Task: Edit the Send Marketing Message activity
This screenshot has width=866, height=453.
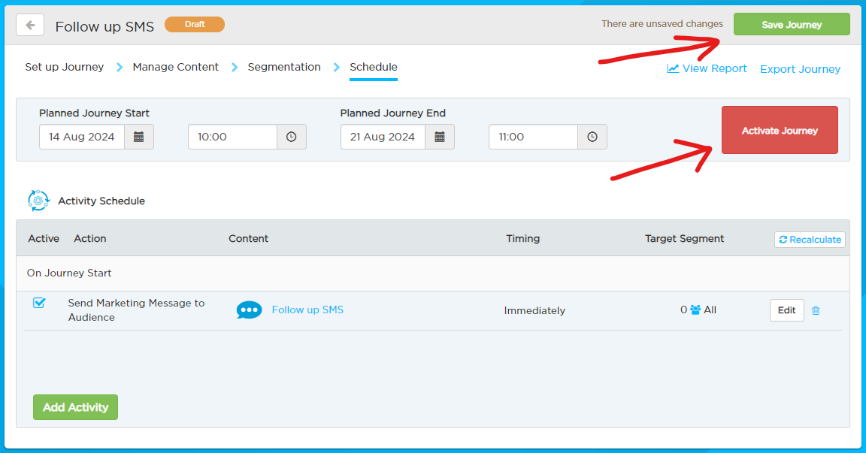Action: [786, 310]
